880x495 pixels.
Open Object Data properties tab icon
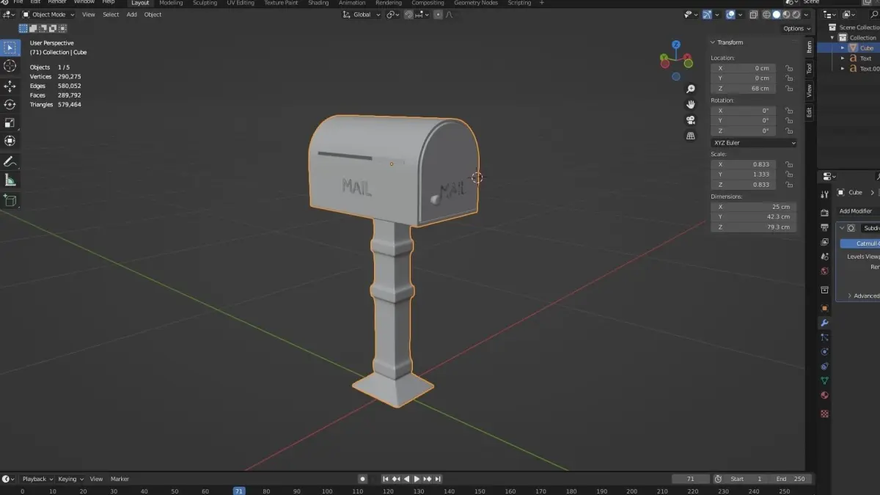click(824, 381)
